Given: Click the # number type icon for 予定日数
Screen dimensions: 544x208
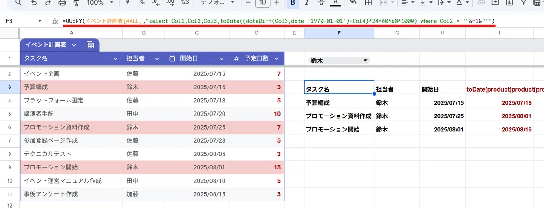Looking at the screenshot, I should pos(236,58).
